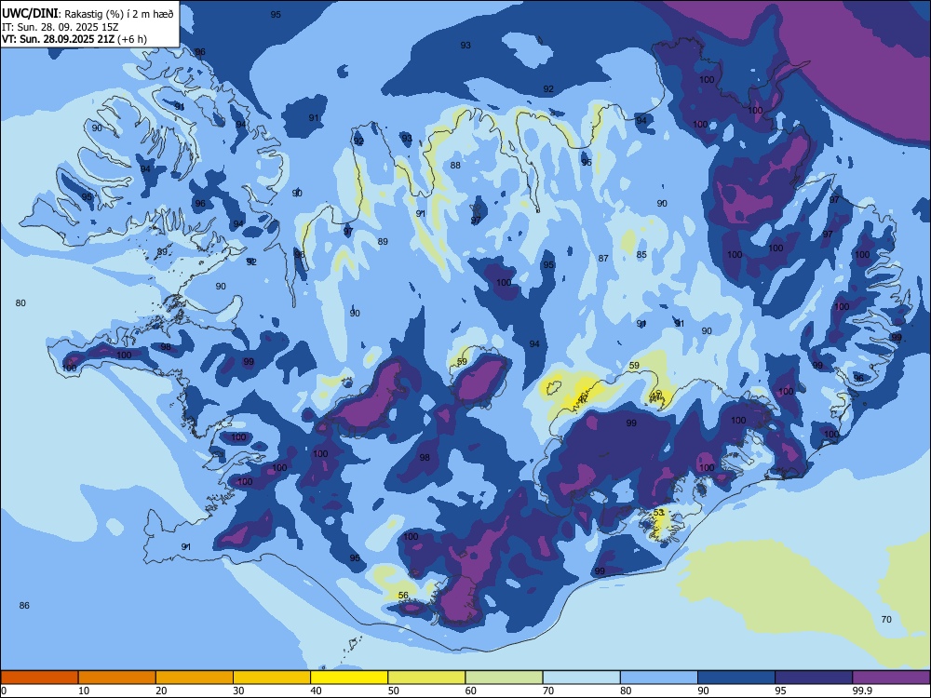Click the legend tick label '30'
The width and height of the screenshot is (931, 698).
point(238,691)
